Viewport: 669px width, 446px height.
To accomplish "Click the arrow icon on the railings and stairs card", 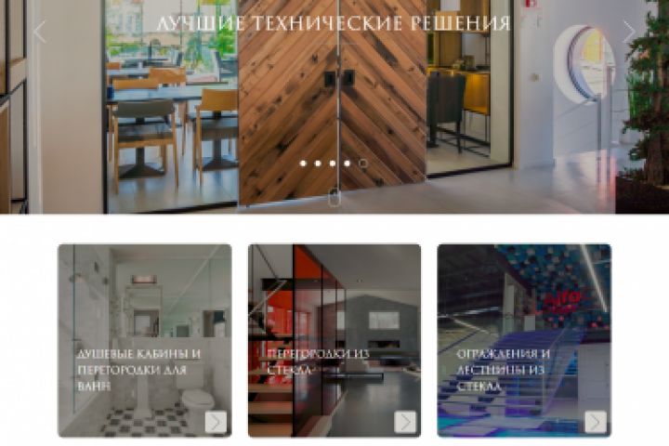I will pyautogui.click(x=596, y=422).
